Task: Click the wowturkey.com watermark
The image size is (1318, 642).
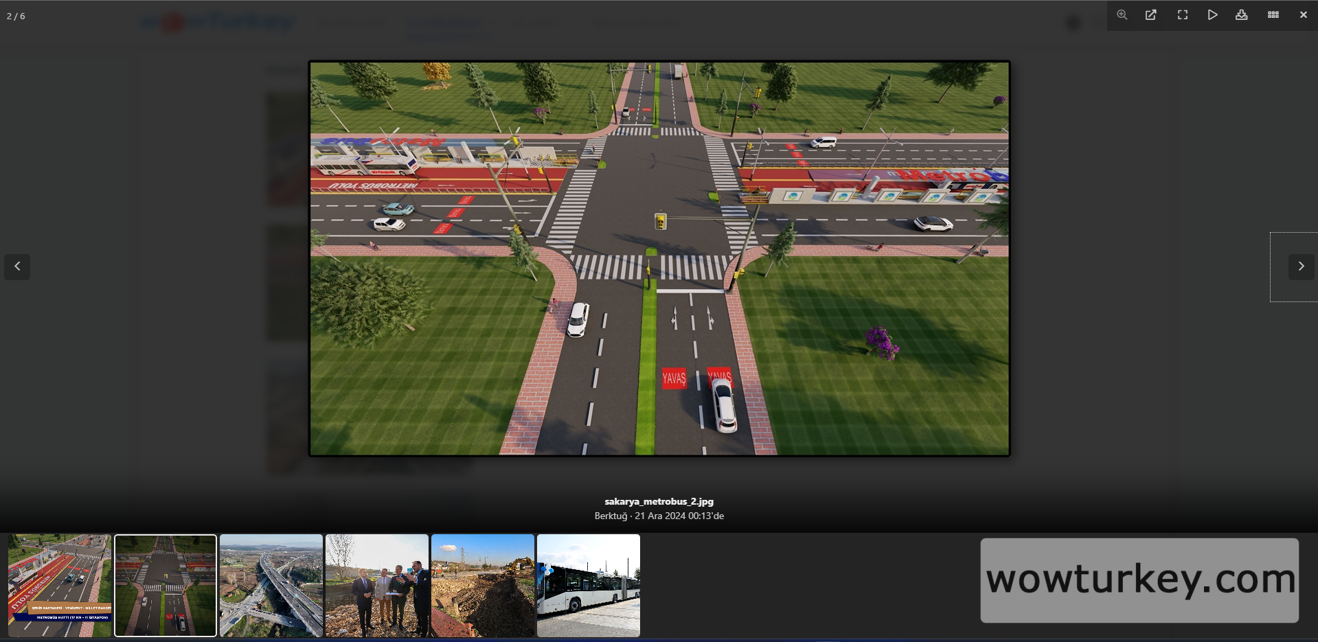Action: [1139, 580]
